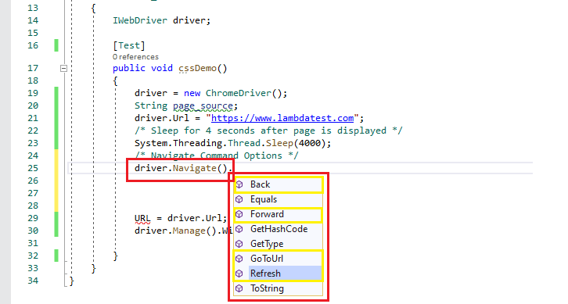Click the public keyword on line 17
This screenshot has width=568, height=304.
tap(129, 69)
